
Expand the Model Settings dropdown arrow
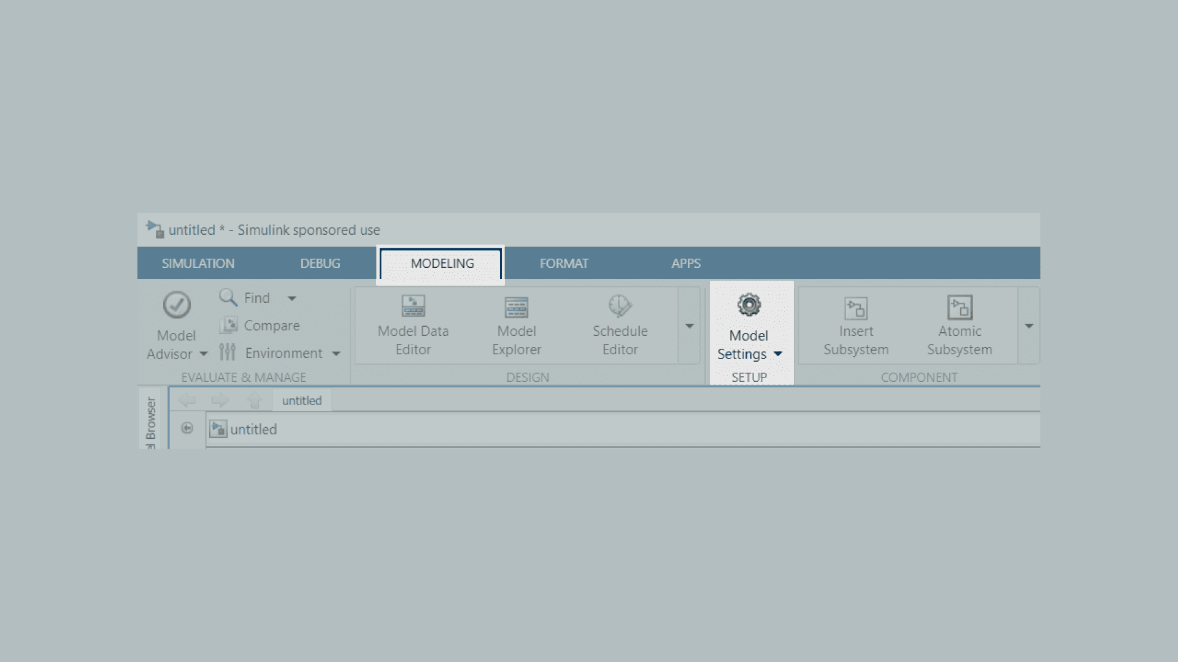(x=778, y=354)
